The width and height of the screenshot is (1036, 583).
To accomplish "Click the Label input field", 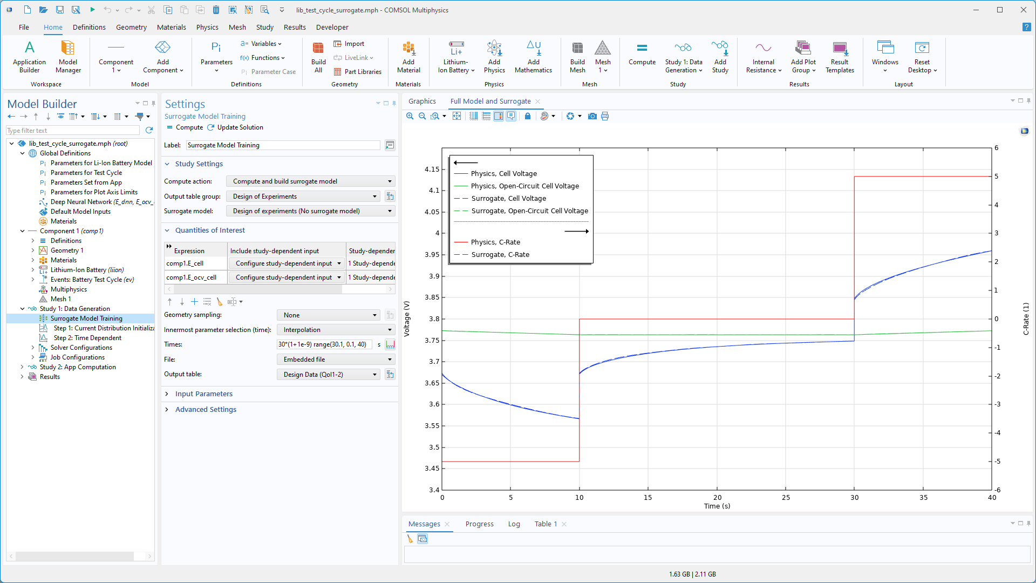I will (283, 145).
